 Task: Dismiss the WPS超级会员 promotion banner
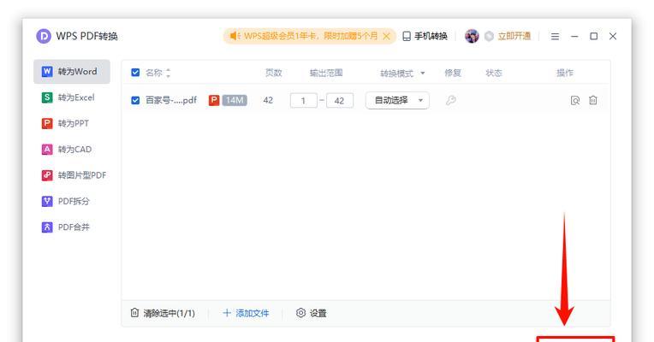point(387,36)
